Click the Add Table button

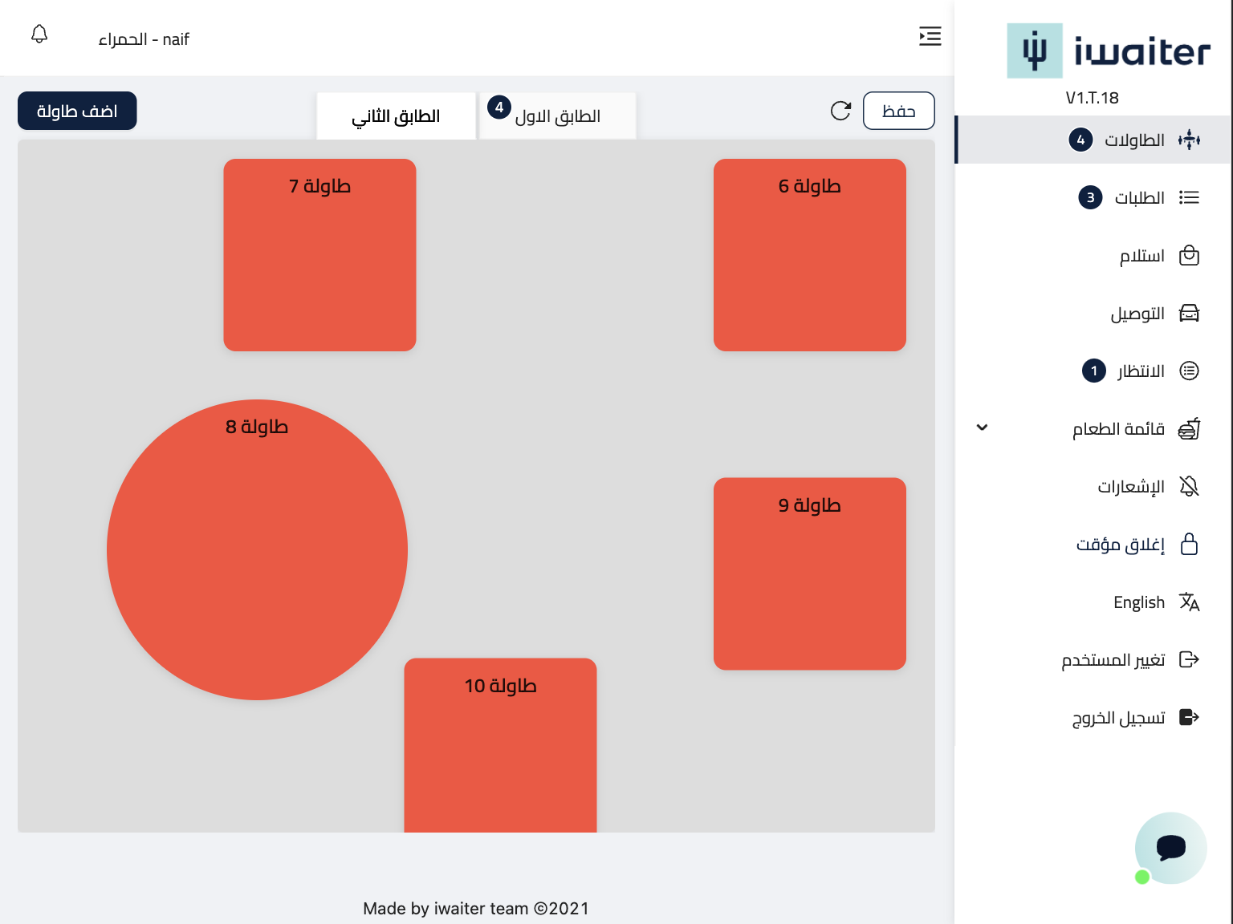click(x=77, y=111)
